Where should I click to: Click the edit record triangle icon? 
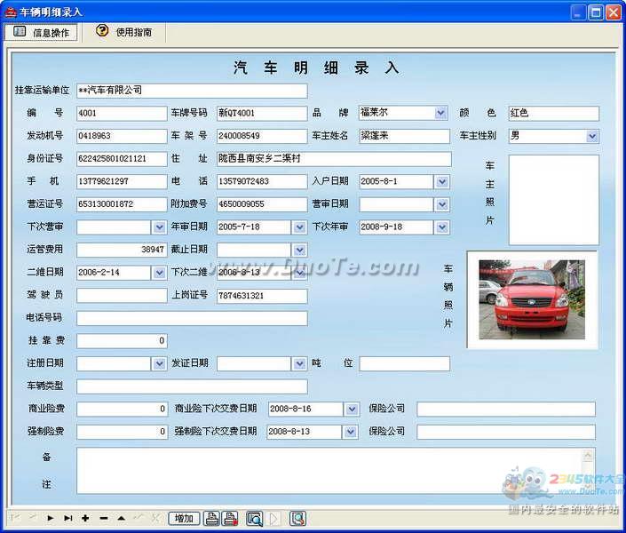click(x=121, y=518)
